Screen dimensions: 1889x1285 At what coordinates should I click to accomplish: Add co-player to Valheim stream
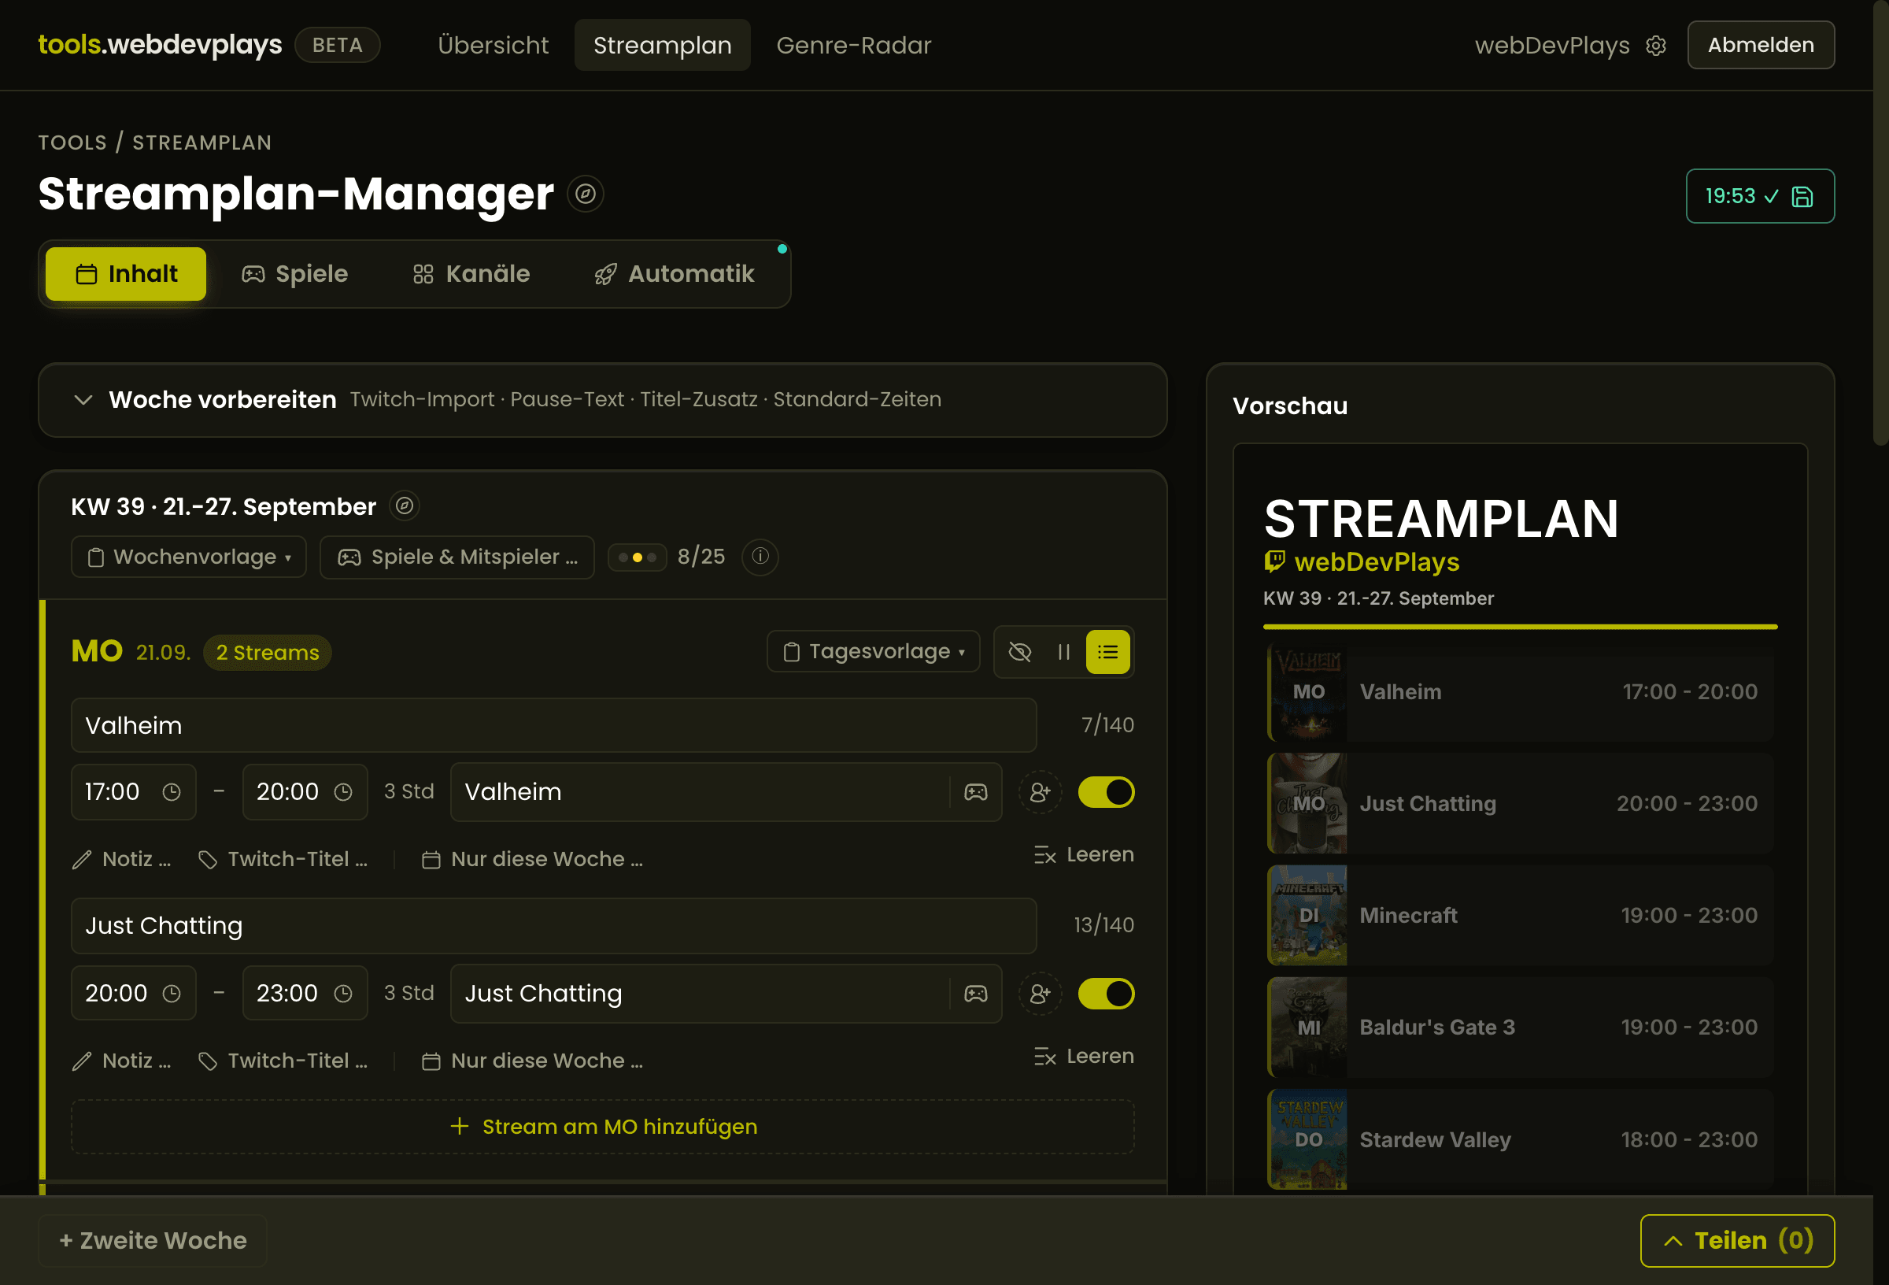pyautogui.click(x=1040, y=792)
